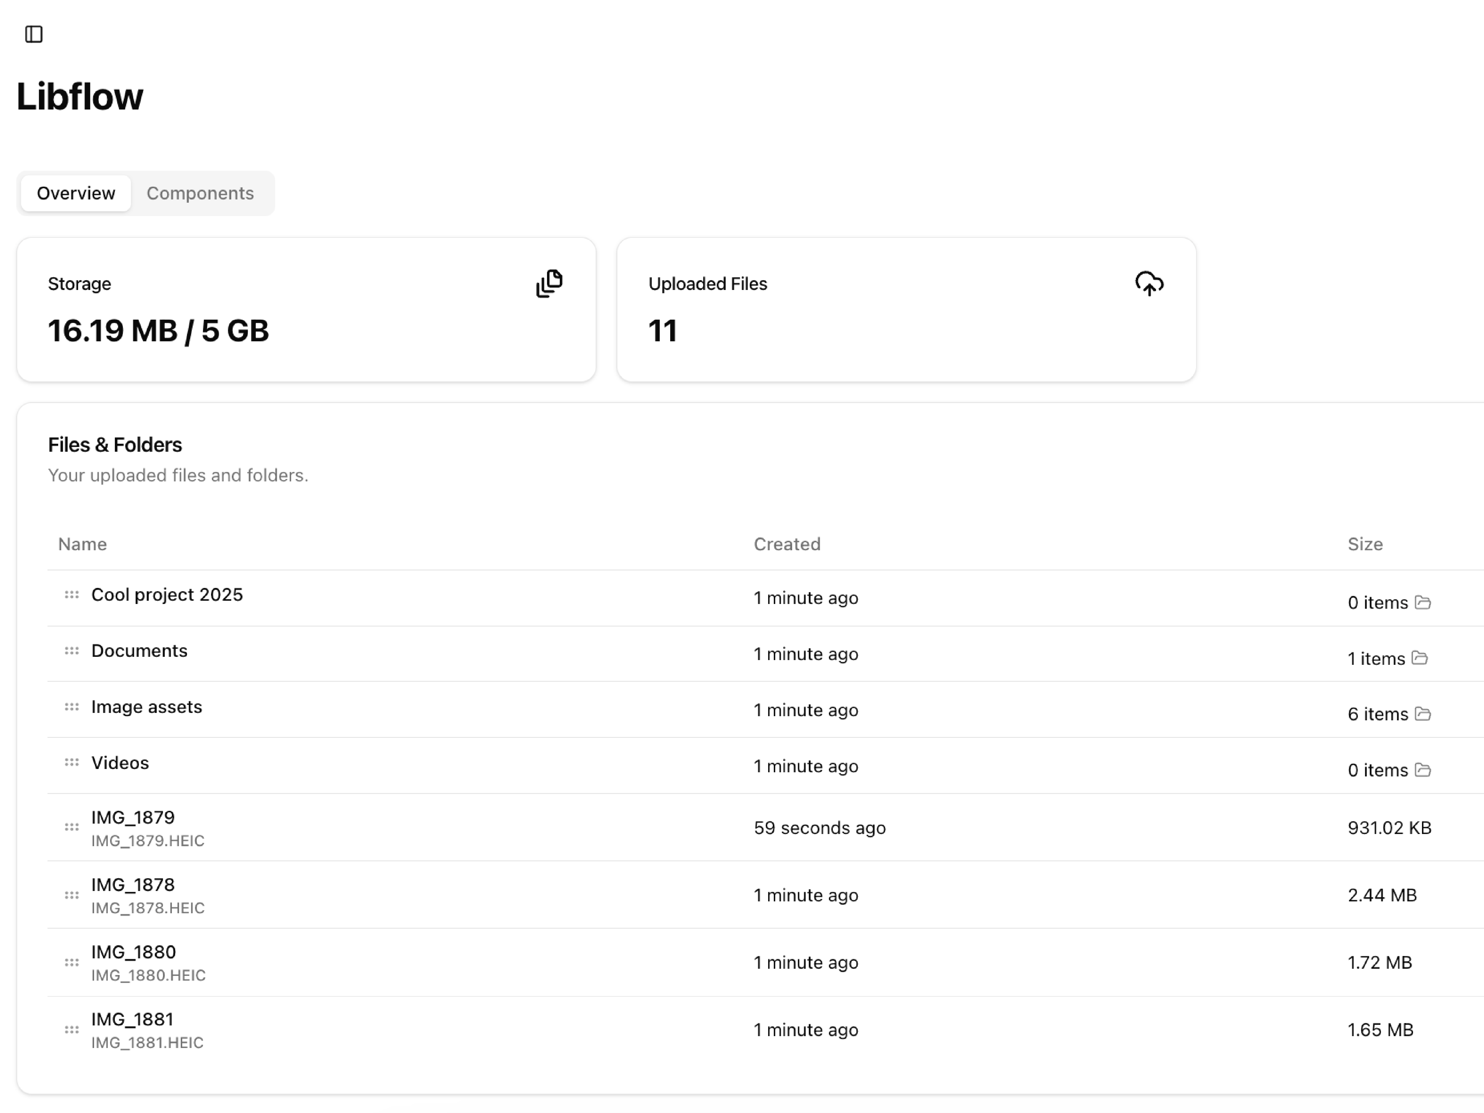Select the IMG_1879 file name
The height and width of the screenshot is (1113, 1484).
133,817
